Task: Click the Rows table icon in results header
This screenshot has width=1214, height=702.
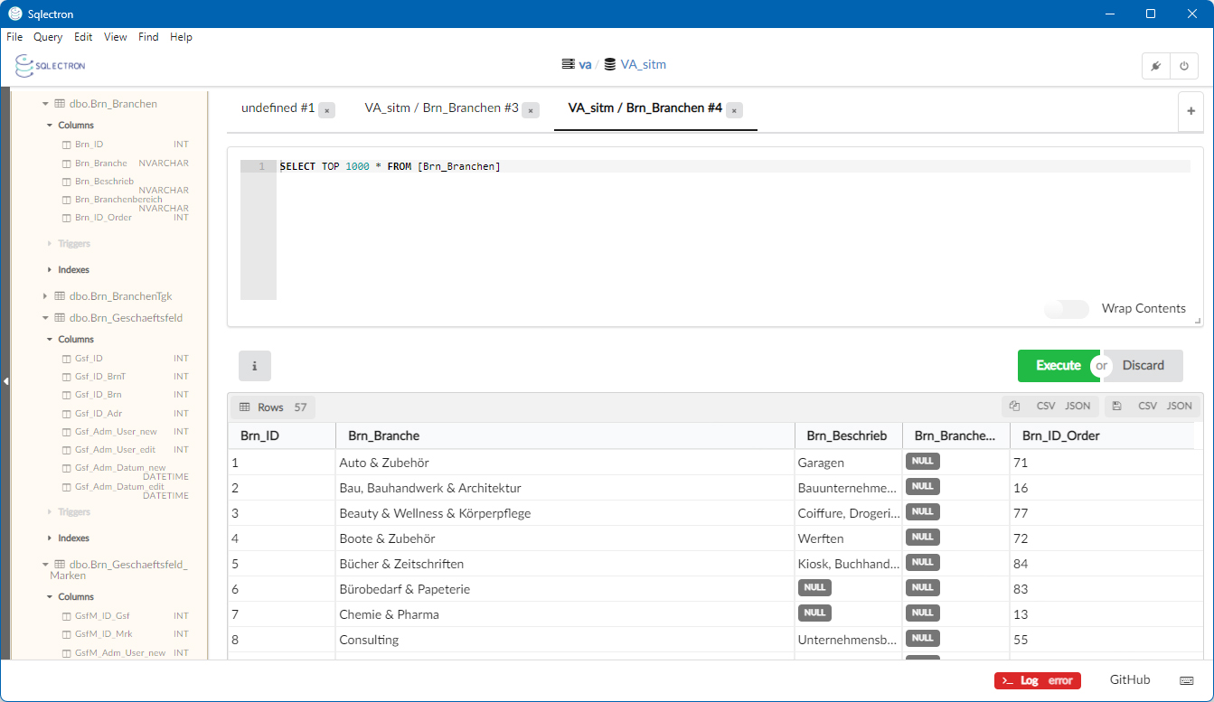Action: (x=244, y=407)
